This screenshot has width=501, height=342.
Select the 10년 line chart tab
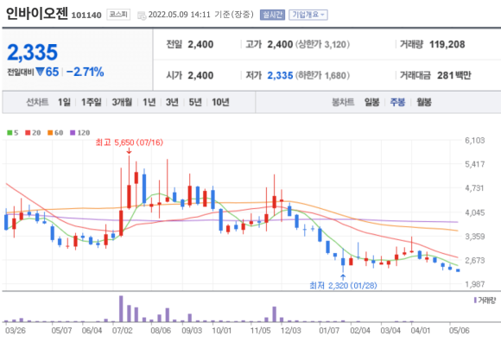coord(220,102)
